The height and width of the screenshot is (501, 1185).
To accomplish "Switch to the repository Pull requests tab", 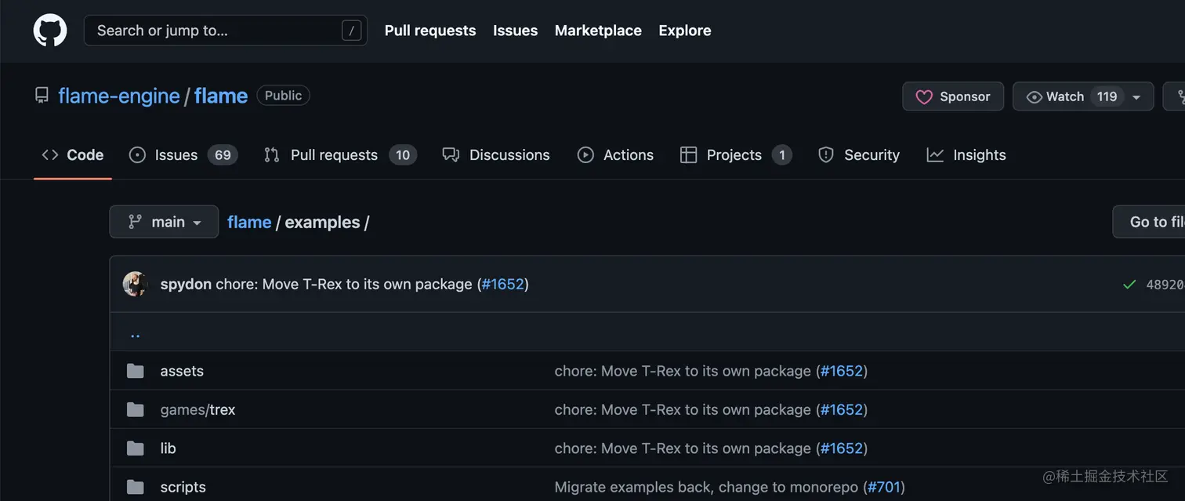I will (340, 154).
